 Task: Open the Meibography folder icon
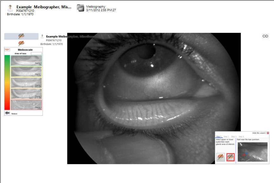point(80,8)
